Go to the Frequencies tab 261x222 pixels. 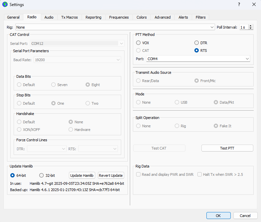(119, 17)
